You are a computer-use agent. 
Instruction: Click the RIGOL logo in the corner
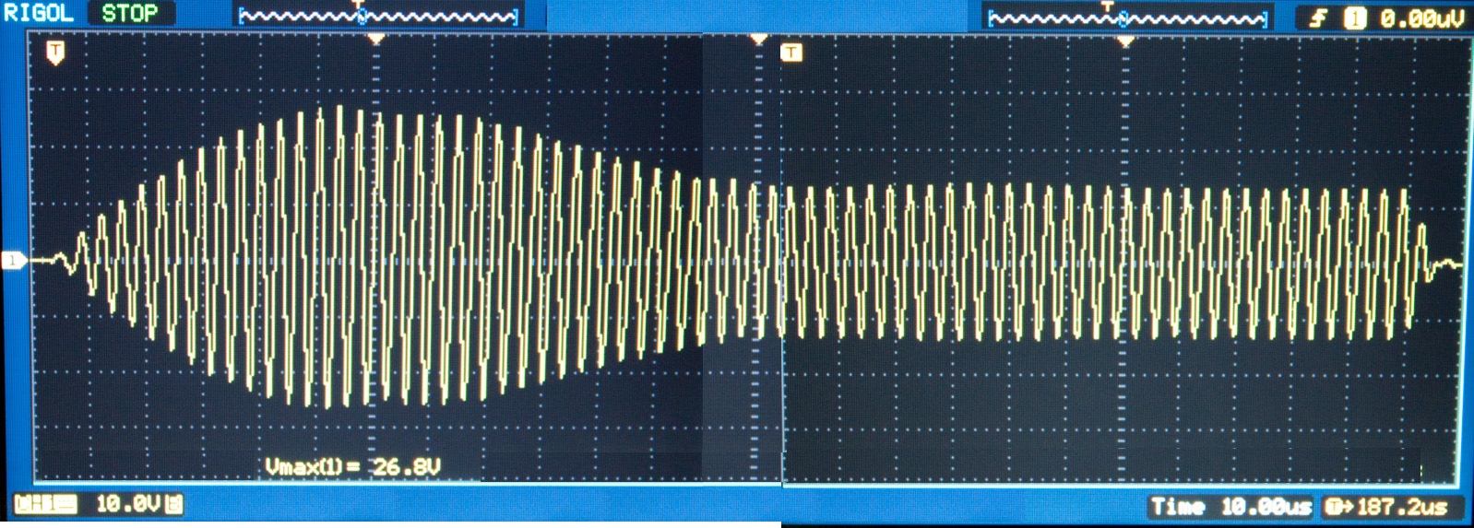point(39,13)
